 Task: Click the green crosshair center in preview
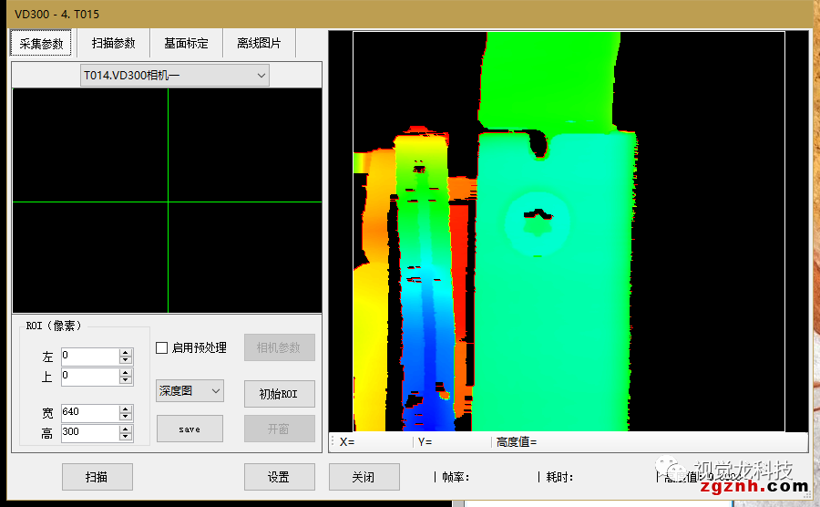click(x=168, y=202)
